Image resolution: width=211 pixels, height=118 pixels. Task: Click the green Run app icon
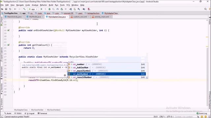[42, 9]
